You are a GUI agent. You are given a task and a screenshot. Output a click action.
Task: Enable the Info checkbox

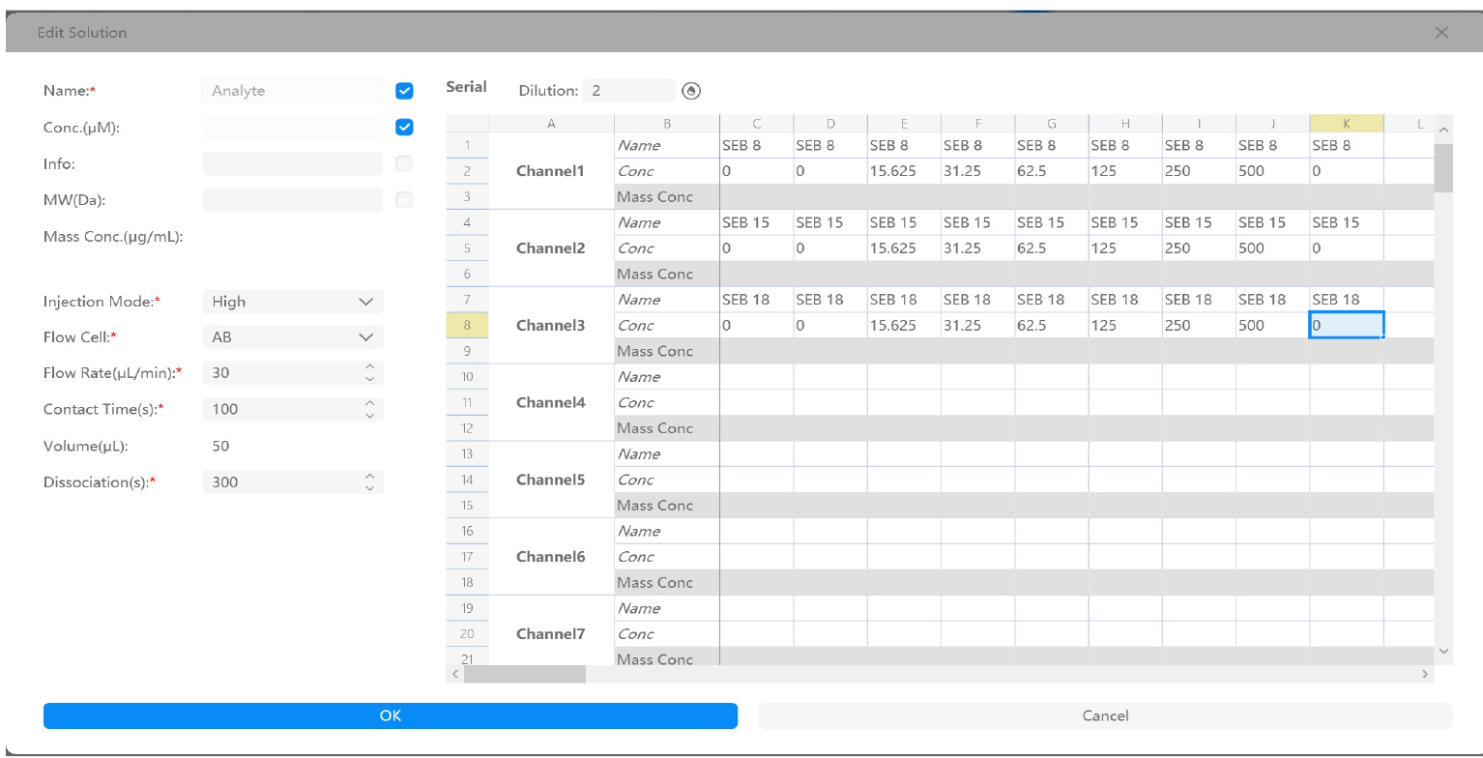coord(404,163)
